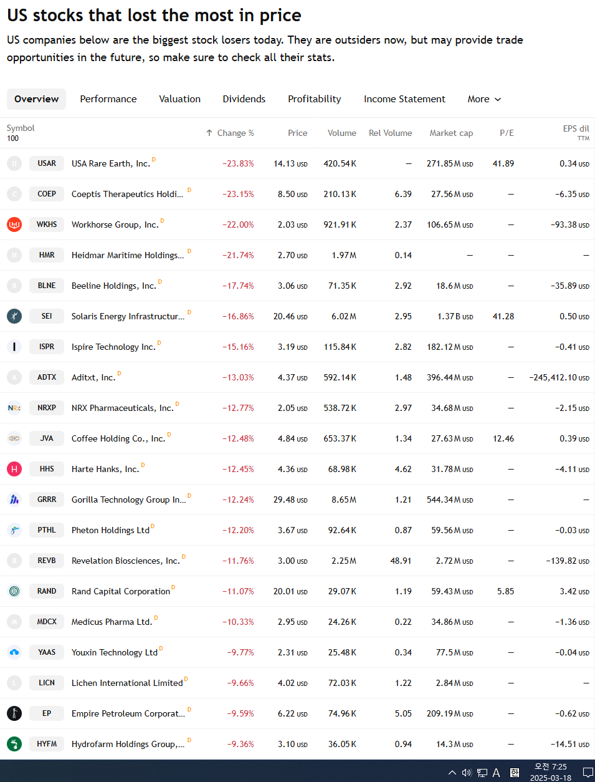Sort by the Change % column

[230, 133]
